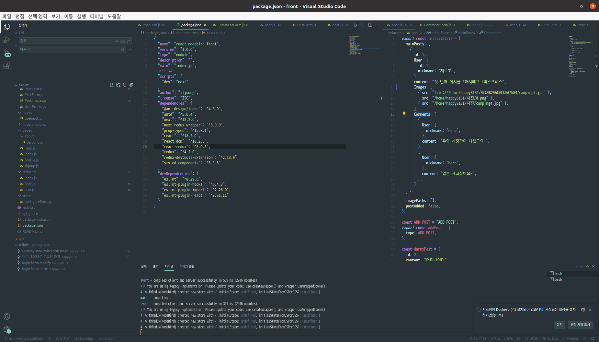Open the 파일 menu

tap(7, 16)
